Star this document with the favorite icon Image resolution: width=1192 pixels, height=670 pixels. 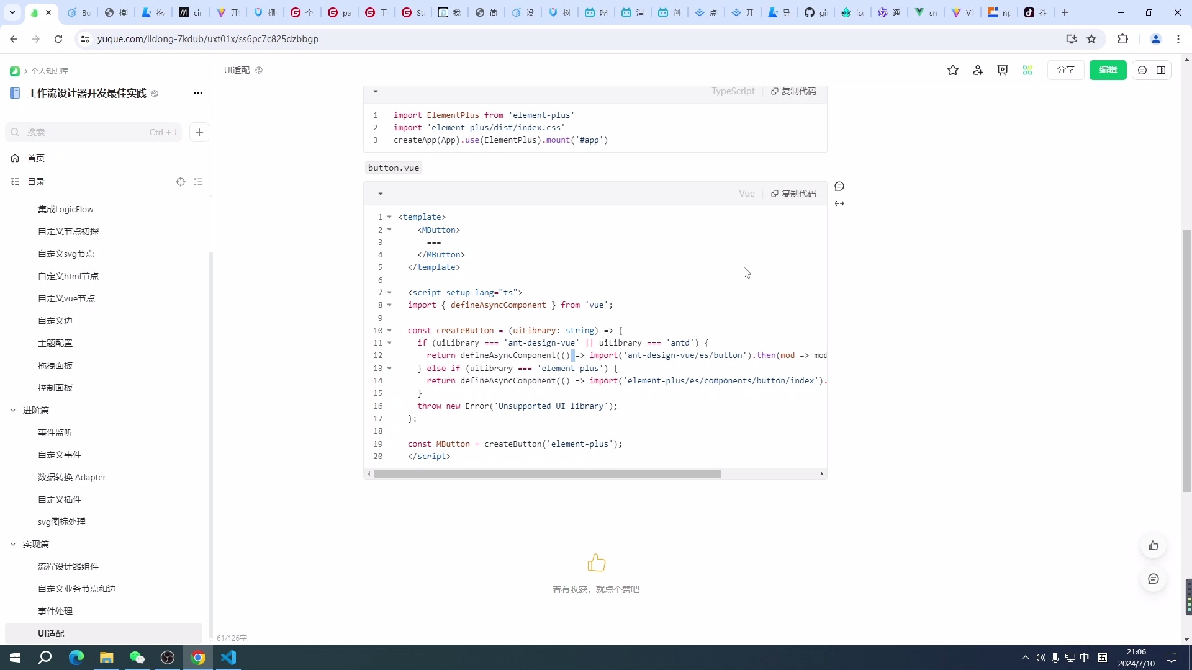point(953,70)
